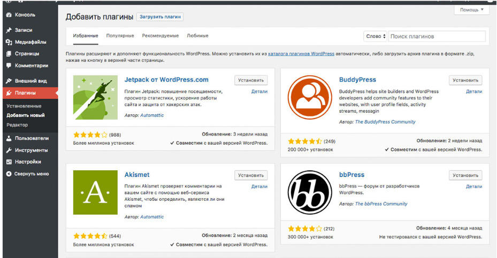
Task: Click the Akismet green A logo
Action: pos(95,192)
